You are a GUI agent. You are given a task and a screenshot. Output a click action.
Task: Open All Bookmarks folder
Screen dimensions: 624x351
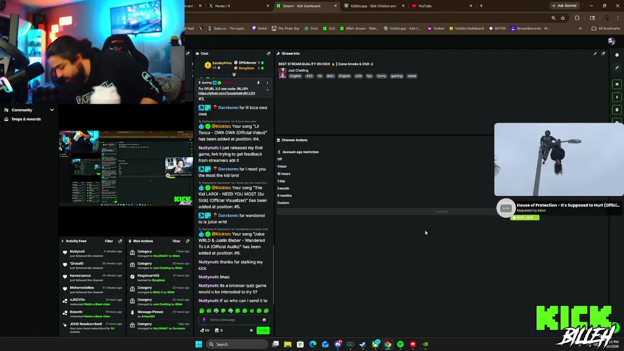[x=605, y=28]
